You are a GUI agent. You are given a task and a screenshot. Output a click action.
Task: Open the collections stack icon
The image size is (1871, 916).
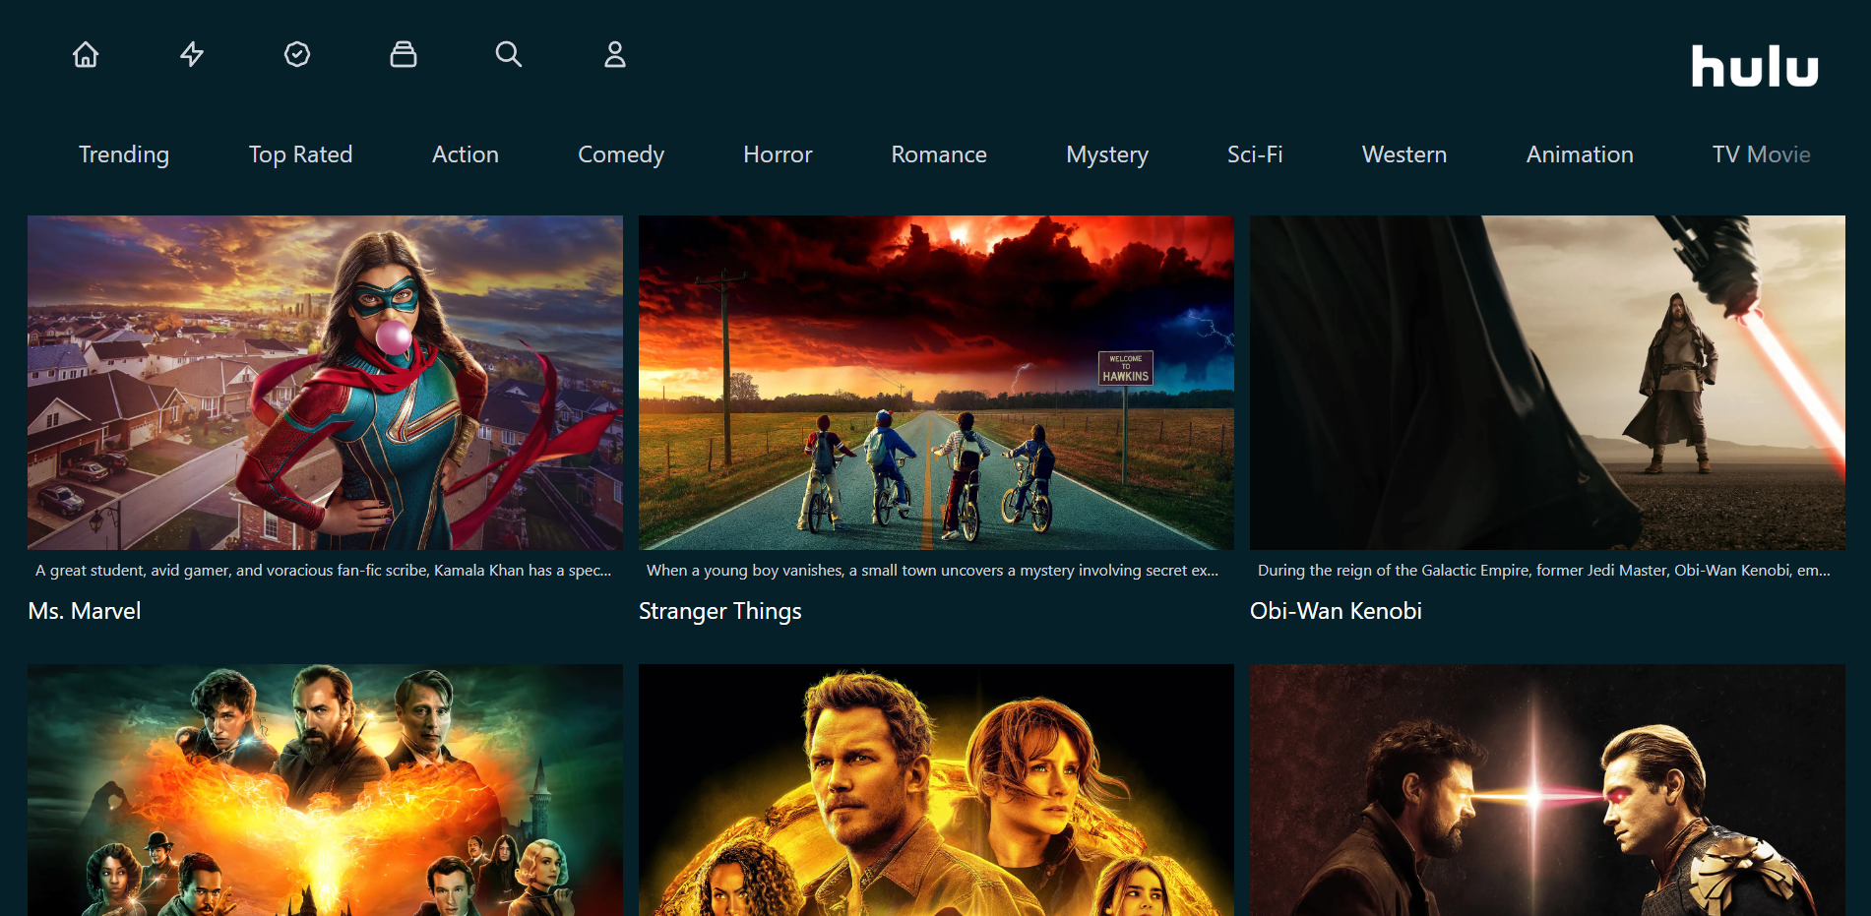tap(404, 54)
